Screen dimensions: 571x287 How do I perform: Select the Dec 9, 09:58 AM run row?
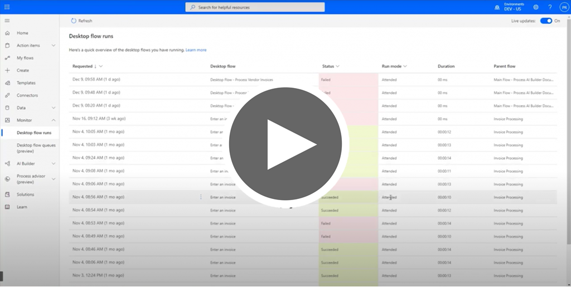(x=313, y=79)
